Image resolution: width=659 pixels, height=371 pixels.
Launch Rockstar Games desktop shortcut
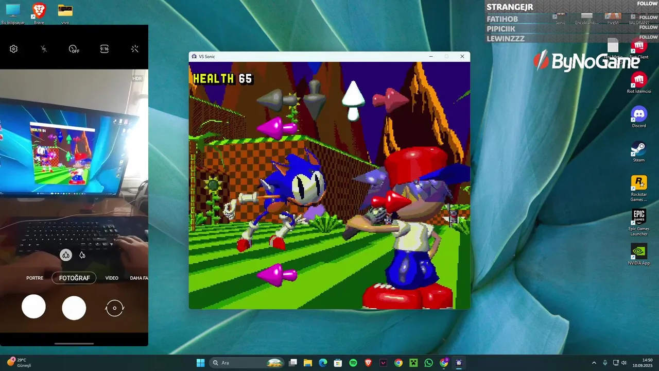tap(639, 189)
